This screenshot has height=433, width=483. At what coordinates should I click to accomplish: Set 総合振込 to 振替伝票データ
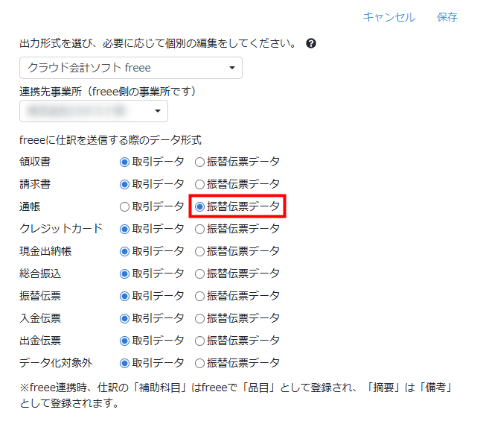click(x=199, y=274)
